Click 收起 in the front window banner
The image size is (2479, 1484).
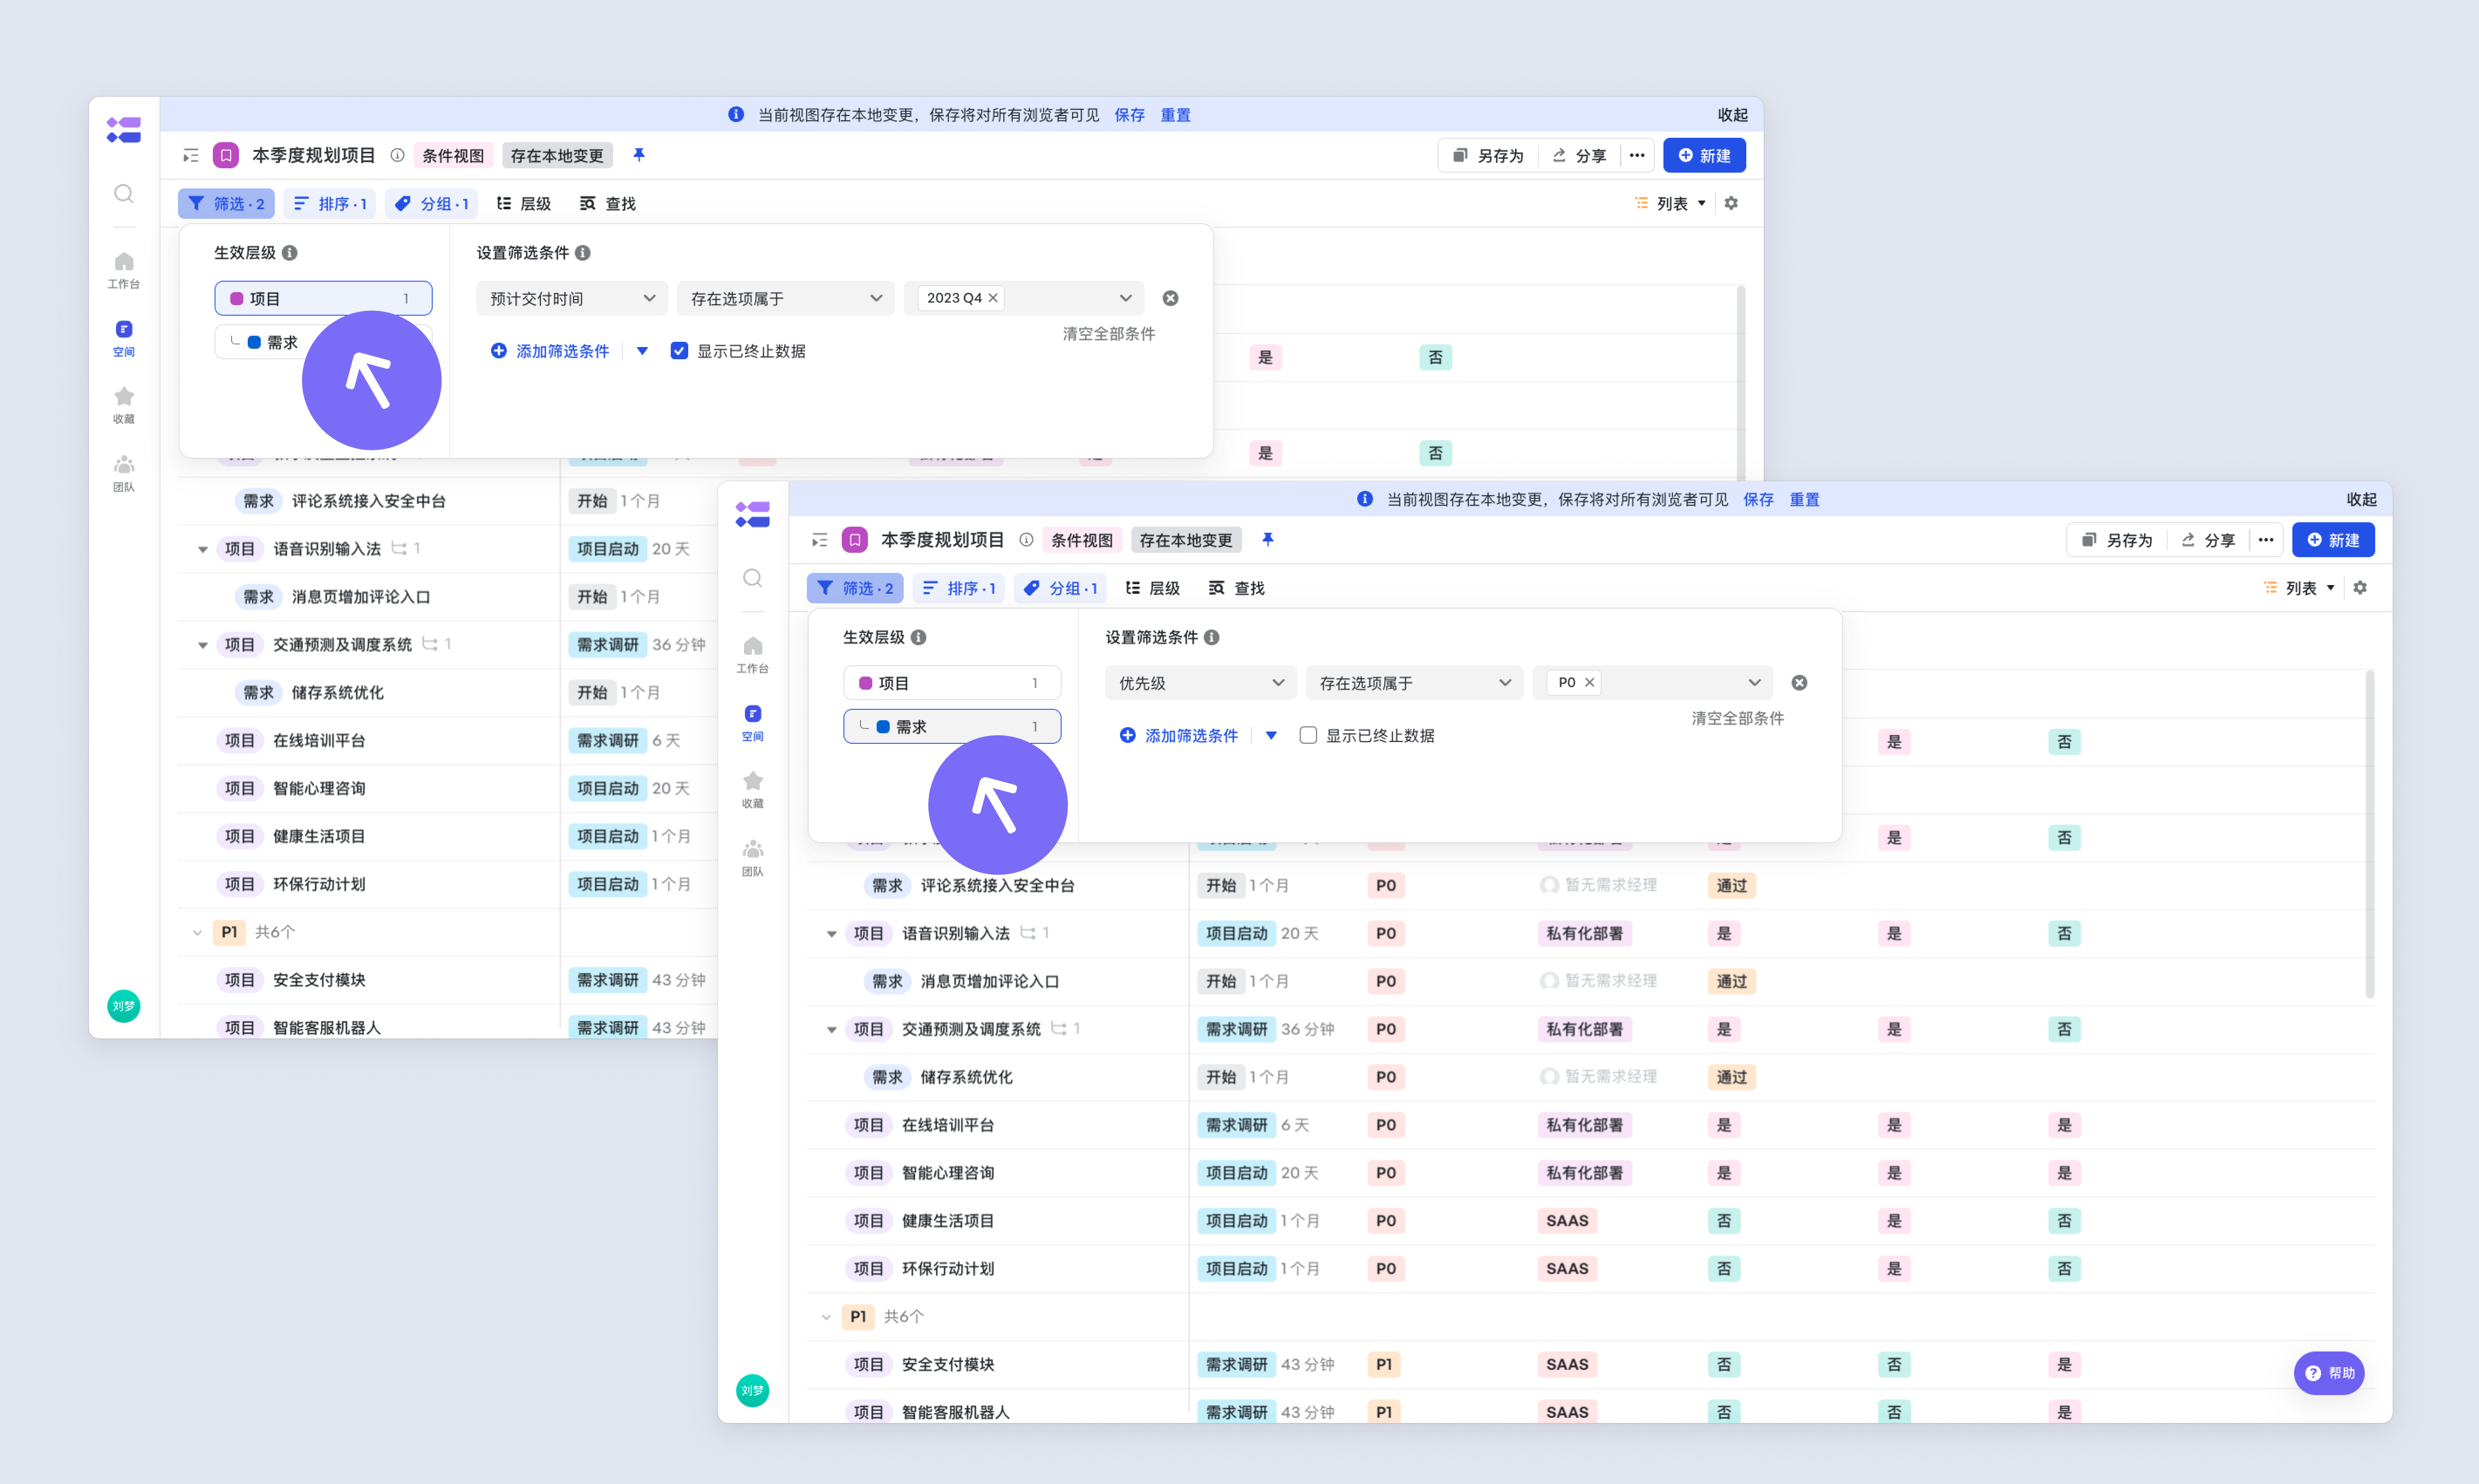point(2362,500)
